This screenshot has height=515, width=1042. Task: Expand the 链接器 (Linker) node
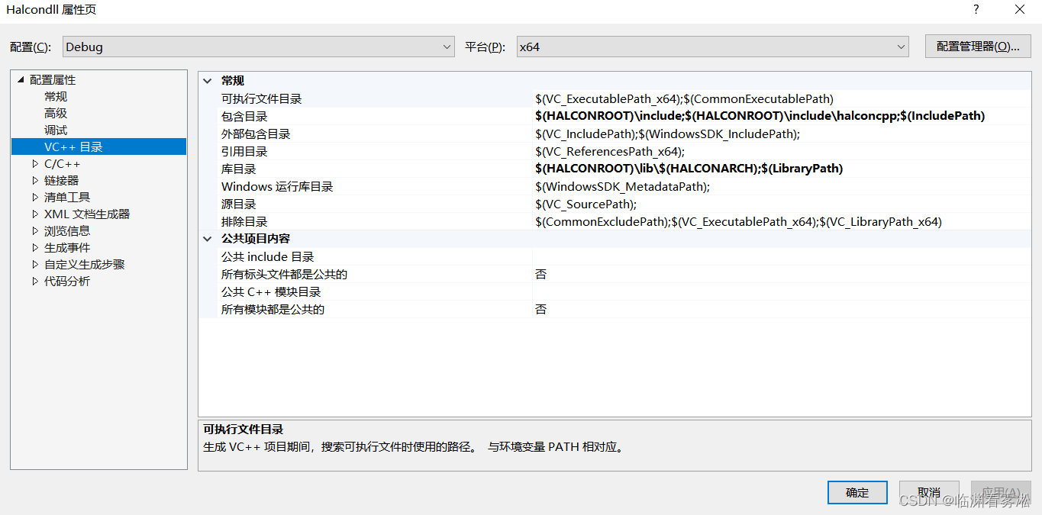[34, 180]
